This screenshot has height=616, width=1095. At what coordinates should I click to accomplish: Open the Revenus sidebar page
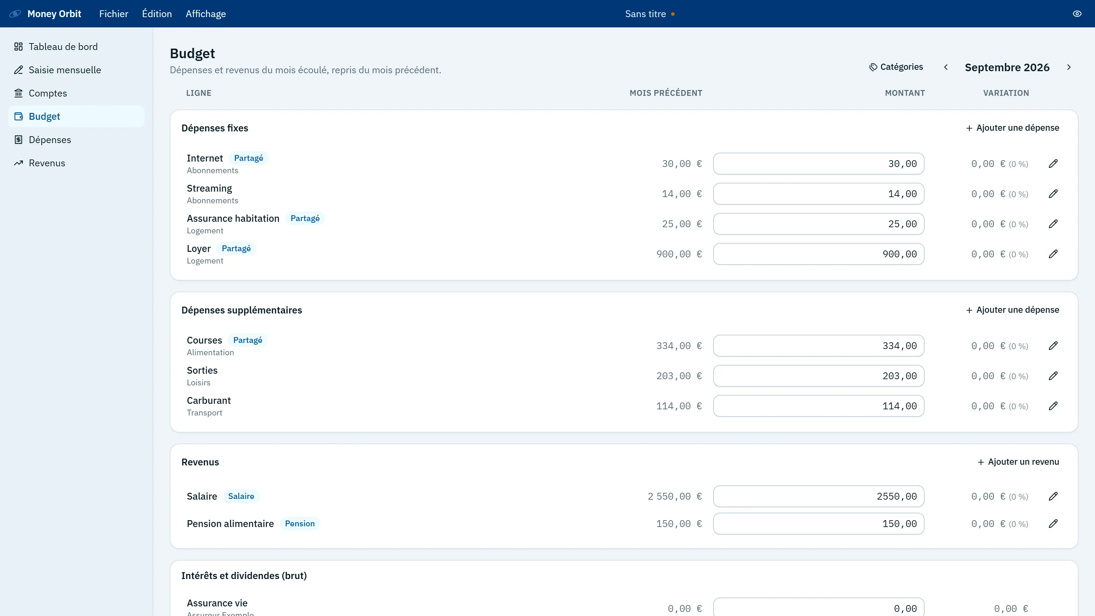click(77, 163)
